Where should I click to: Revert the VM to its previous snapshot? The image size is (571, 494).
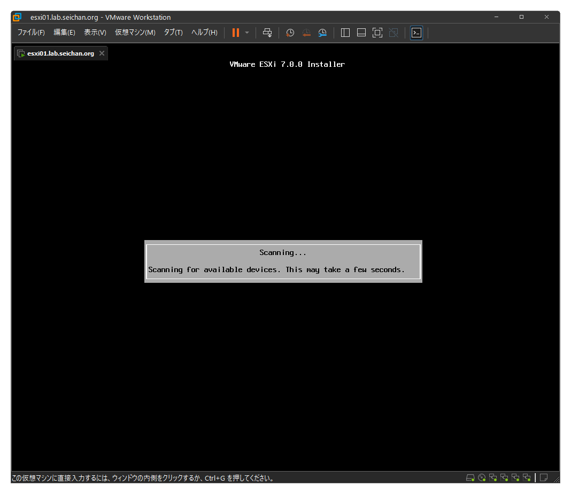pyautogui.click(x=306, y=33)
